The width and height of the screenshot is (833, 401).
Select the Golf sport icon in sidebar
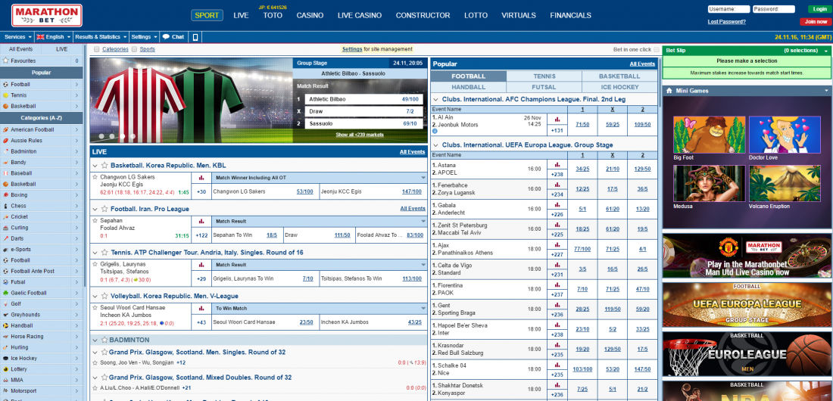(x=5, y=304)
